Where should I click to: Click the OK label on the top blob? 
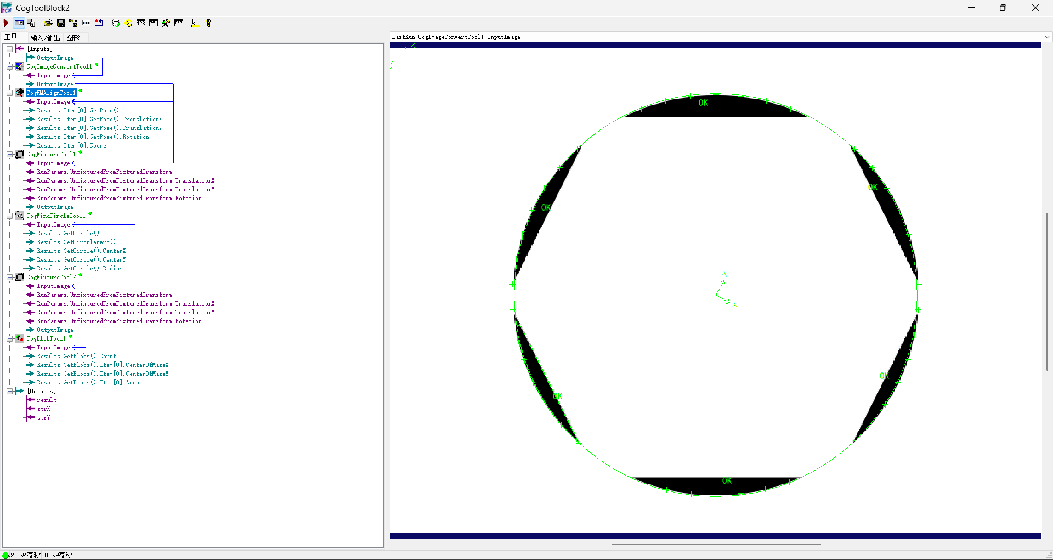[x=703, y=103]
